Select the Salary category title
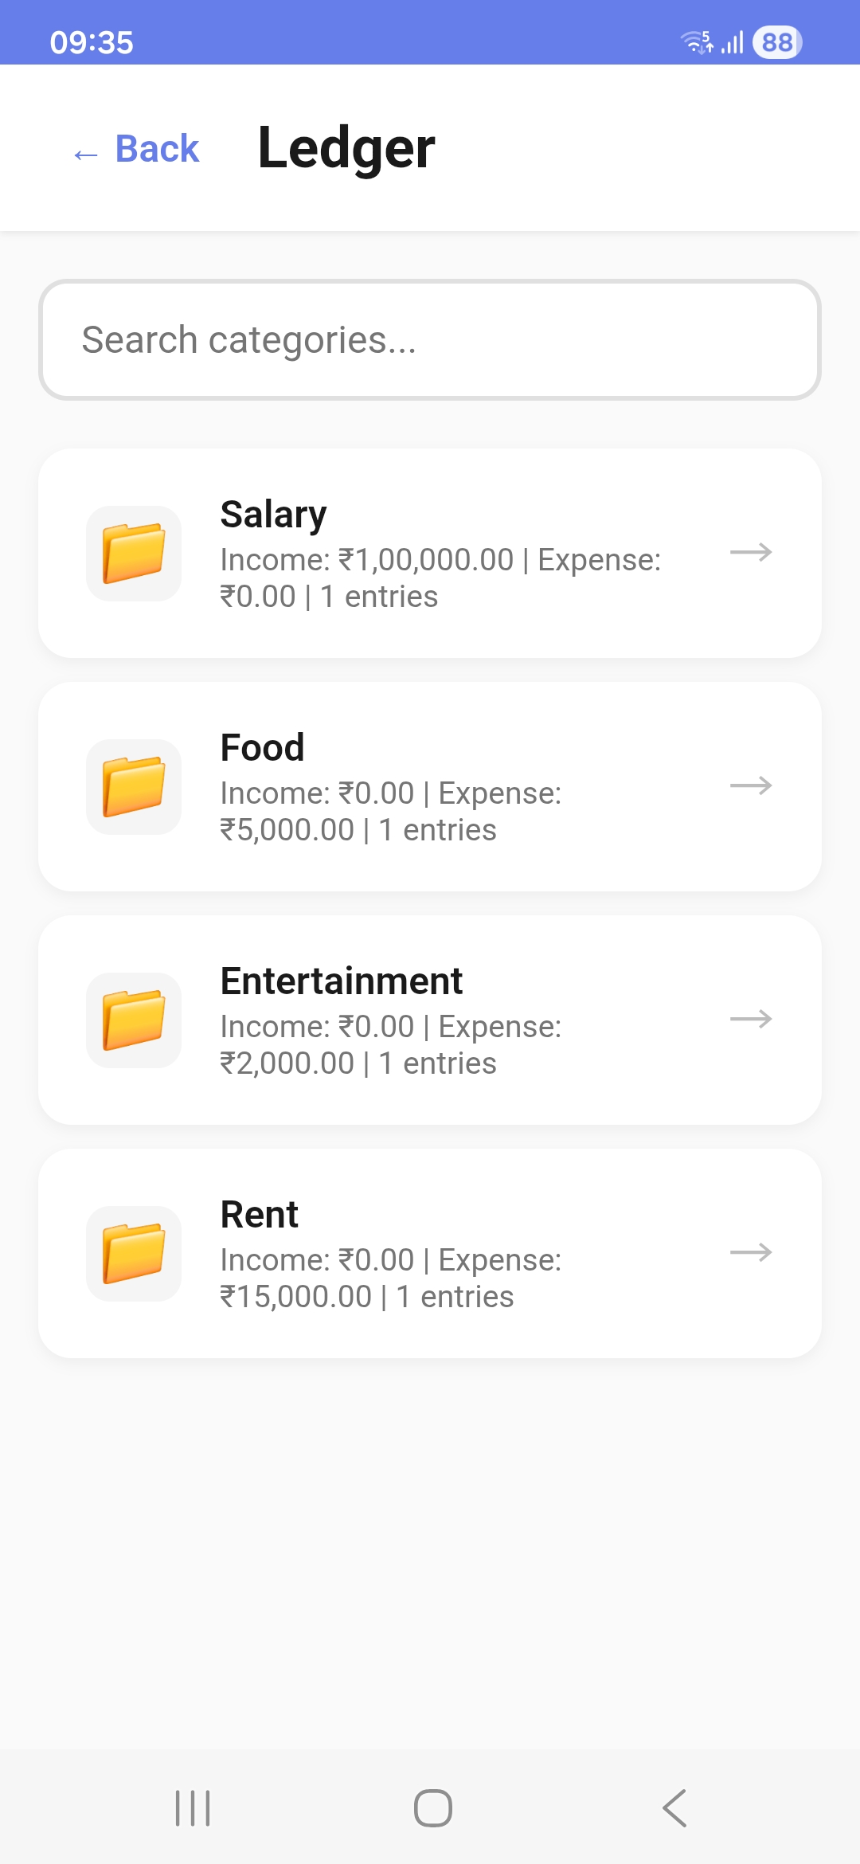The width and height of the screenshot is (860, 1864). 273,515
